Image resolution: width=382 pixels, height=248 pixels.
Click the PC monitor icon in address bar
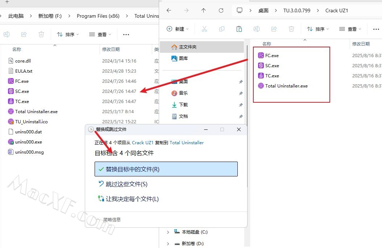point(240,10)
